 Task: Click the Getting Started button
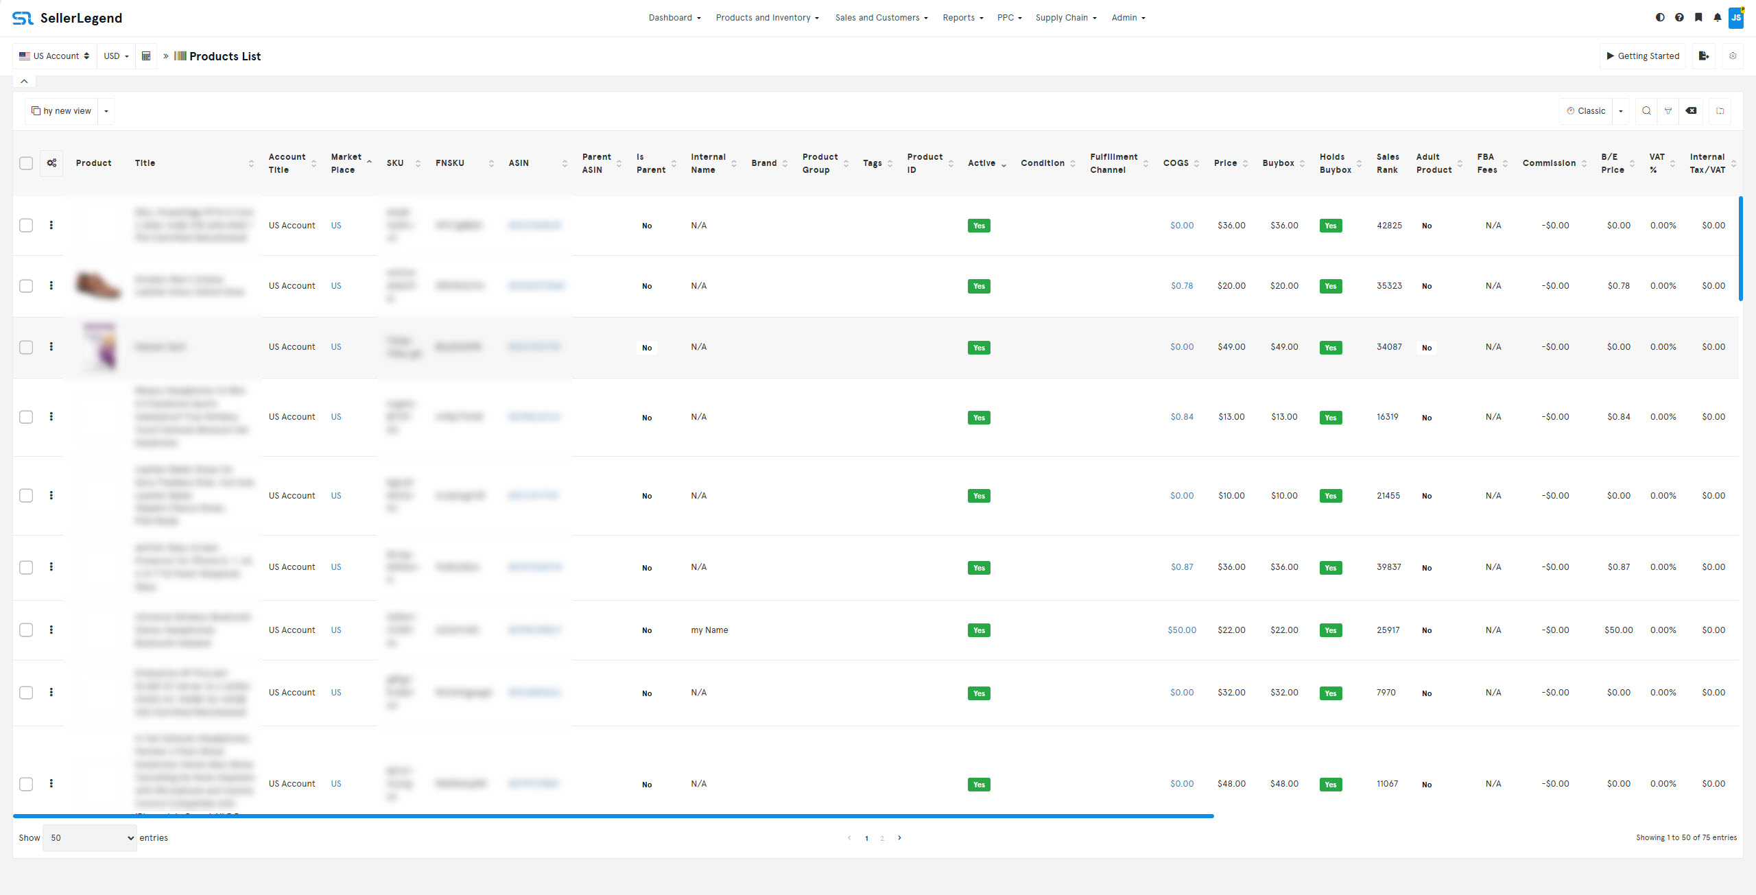(1643, 56)
